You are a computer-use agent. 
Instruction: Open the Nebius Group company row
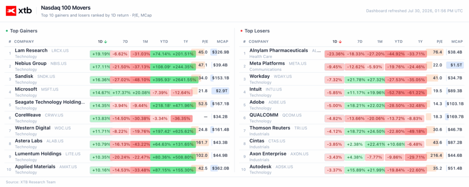pos(117,66)
